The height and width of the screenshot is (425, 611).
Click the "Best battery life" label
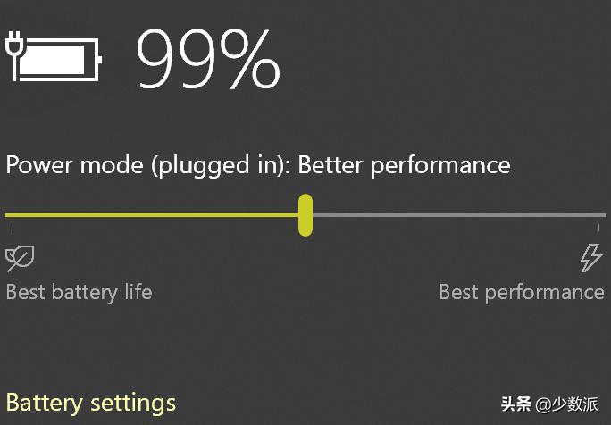coord(79,292)
